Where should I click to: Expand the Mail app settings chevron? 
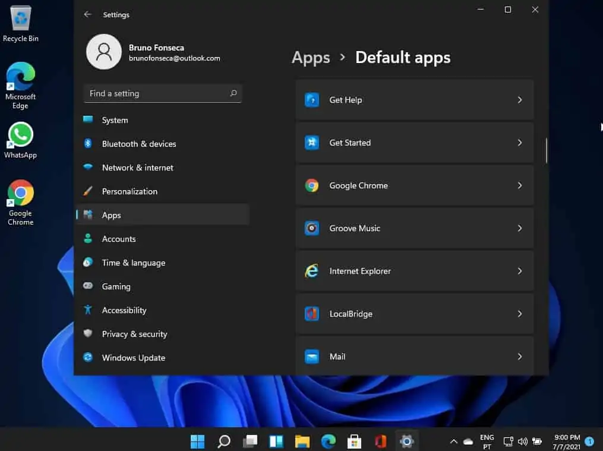(520, 357)
